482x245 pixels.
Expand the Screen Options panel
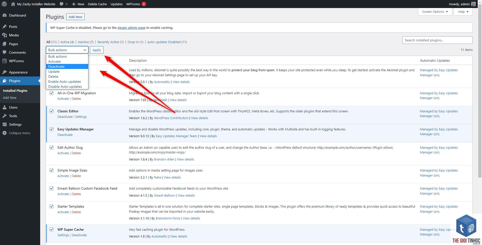[x=435, y=12]
